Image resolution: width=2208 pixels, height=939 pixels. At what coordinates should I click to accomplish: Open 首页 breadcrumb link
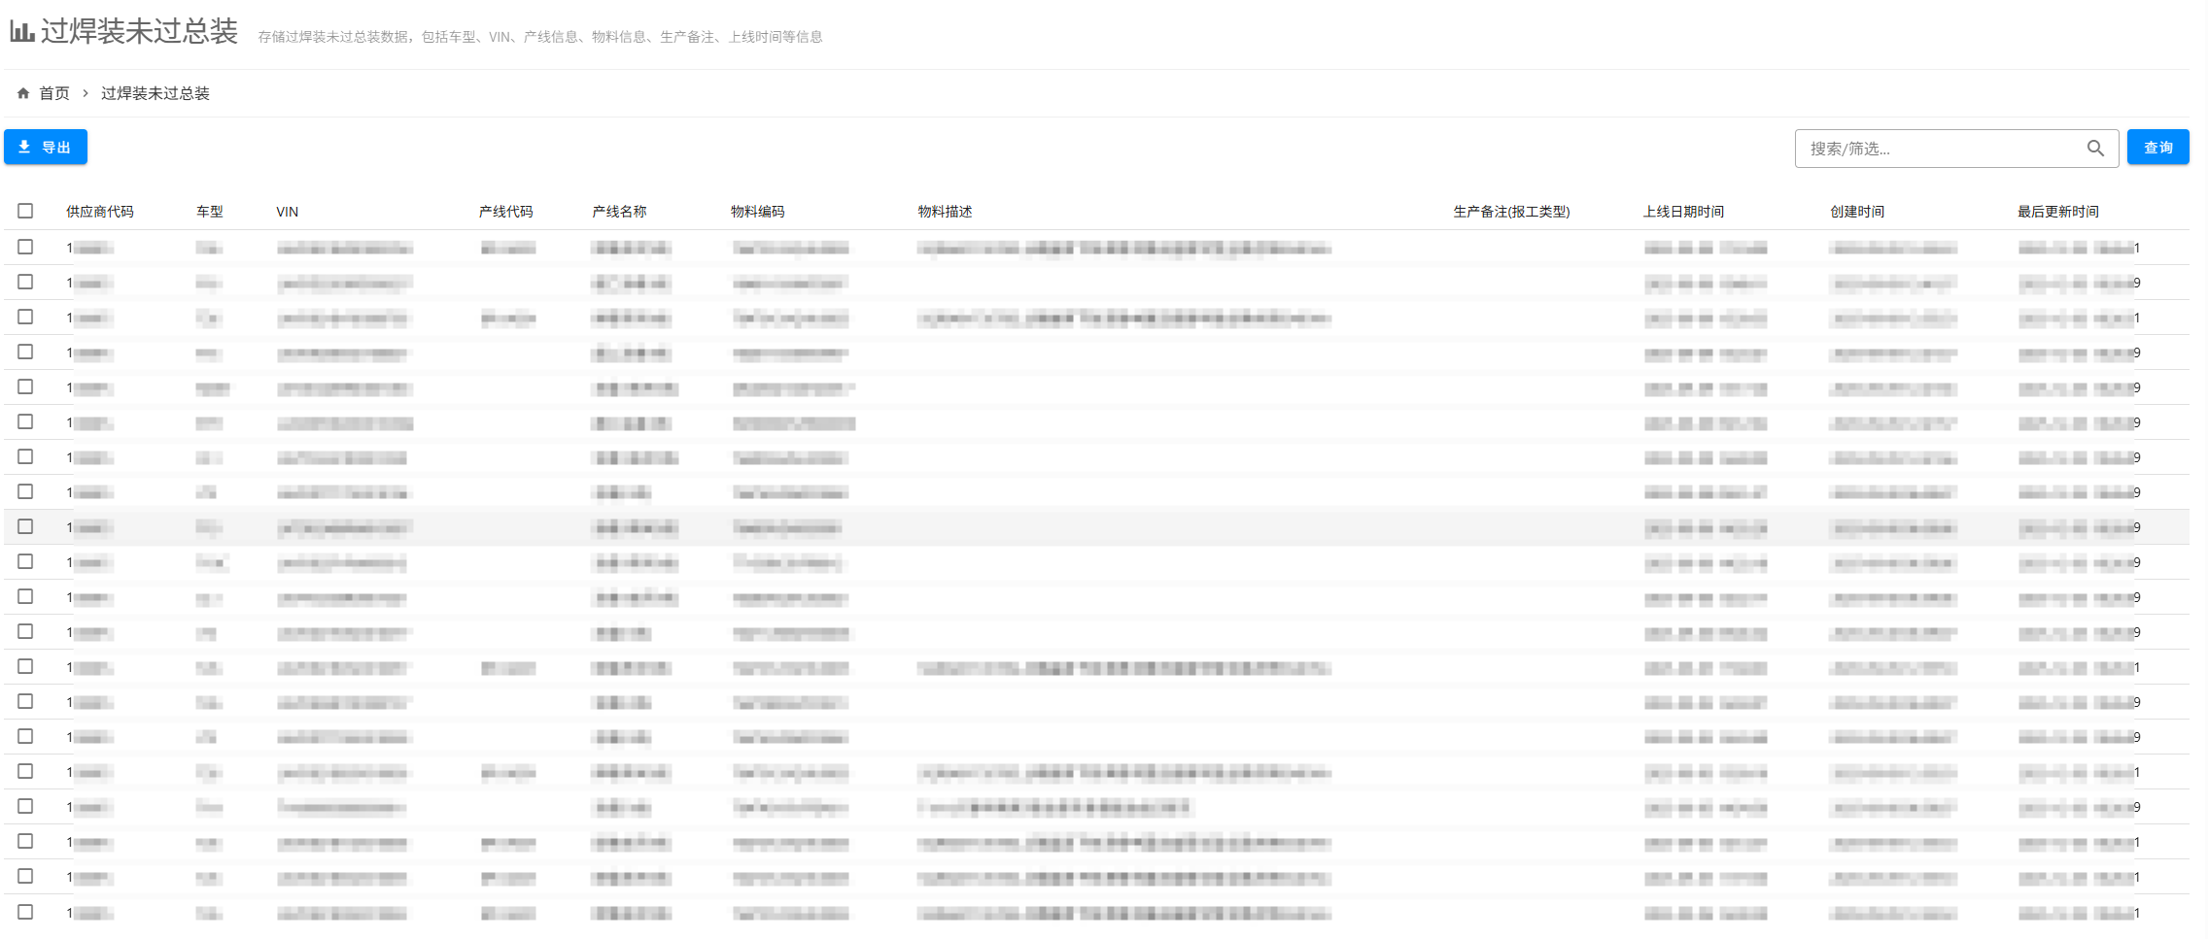click(x=54, y=93)
